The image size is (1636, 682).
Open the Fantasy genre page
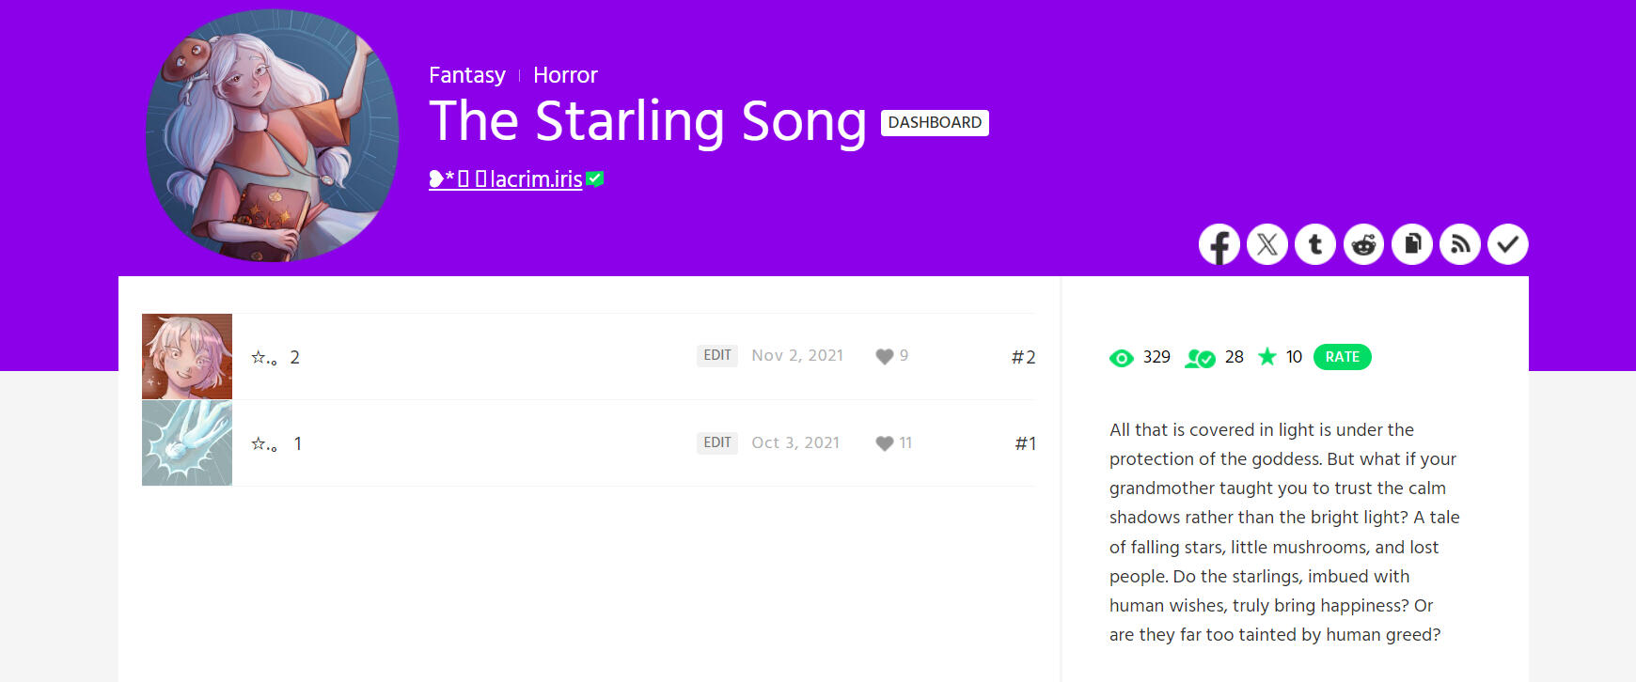466,75
